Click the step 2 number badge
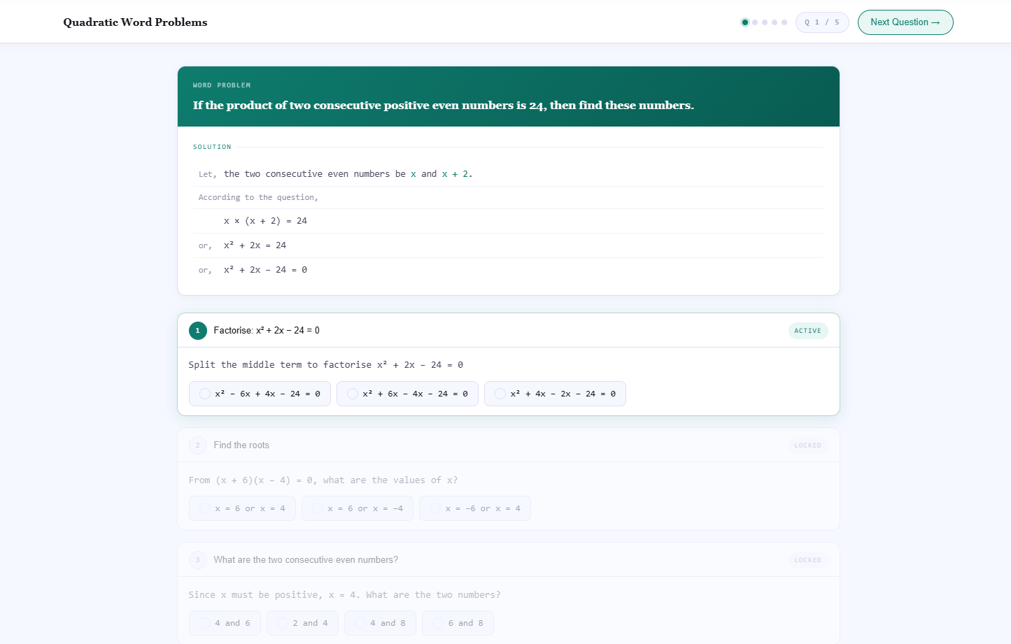 click(197, 445)
